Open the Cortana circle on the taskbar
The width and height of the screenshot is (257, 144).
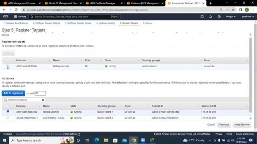pyautogui.click(x=78, y=140)
